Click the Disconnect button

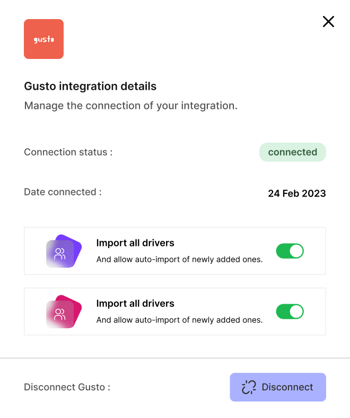point(278,387)
